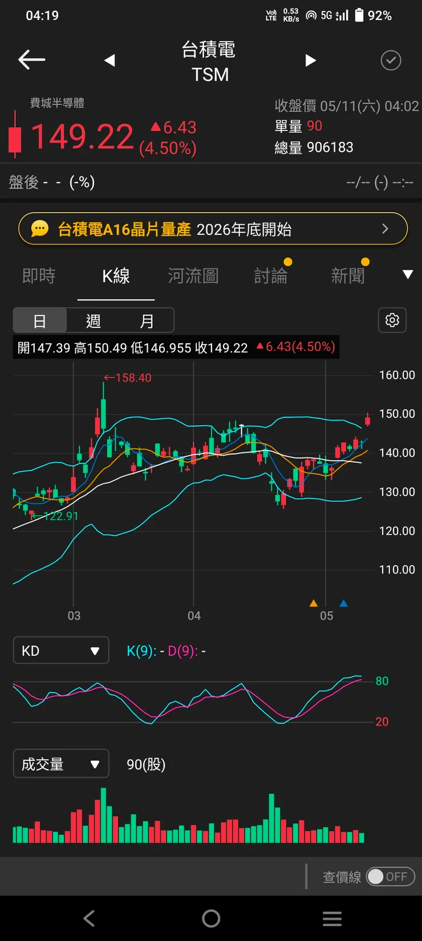The height and width of the screenshot is (941, 422).
Task: Tap the OHLC summary bar above chart
Action: (x=176, y=347)
